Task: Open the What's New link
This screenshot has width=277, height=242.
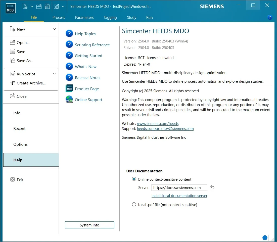Action: [x=86, y=67]
